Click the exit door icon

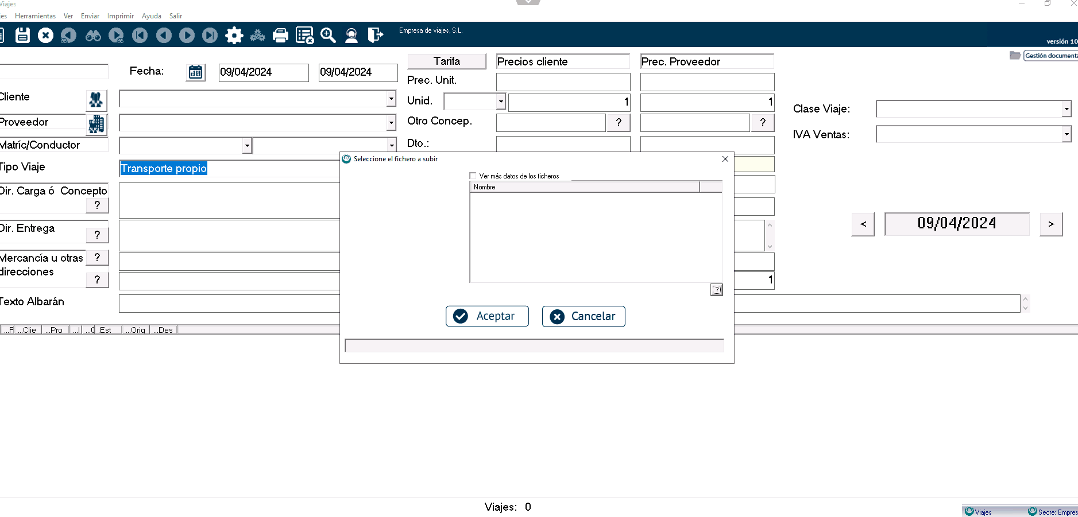pos(375,36)
